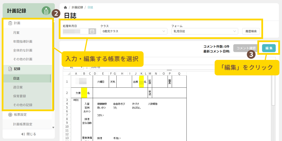
Task: Collapse sidebar with 閉じる arrow icon
Action: coord(23,134)
